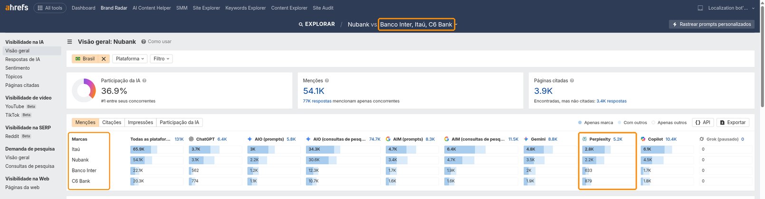Viewport: 765px width, 199px height.
Task: Click the Grok (pausado) icon
Action: [x=702, y=139]
